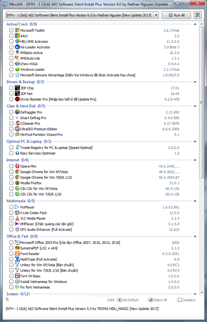Click the 3DP Net icon

click(x=17, y=94)
